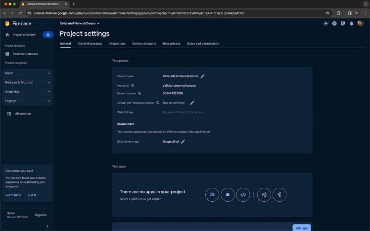This screenshot has height=231, width=370.
Task: Dismiss nav tip with Got it
Action: (x=32, y=195)
